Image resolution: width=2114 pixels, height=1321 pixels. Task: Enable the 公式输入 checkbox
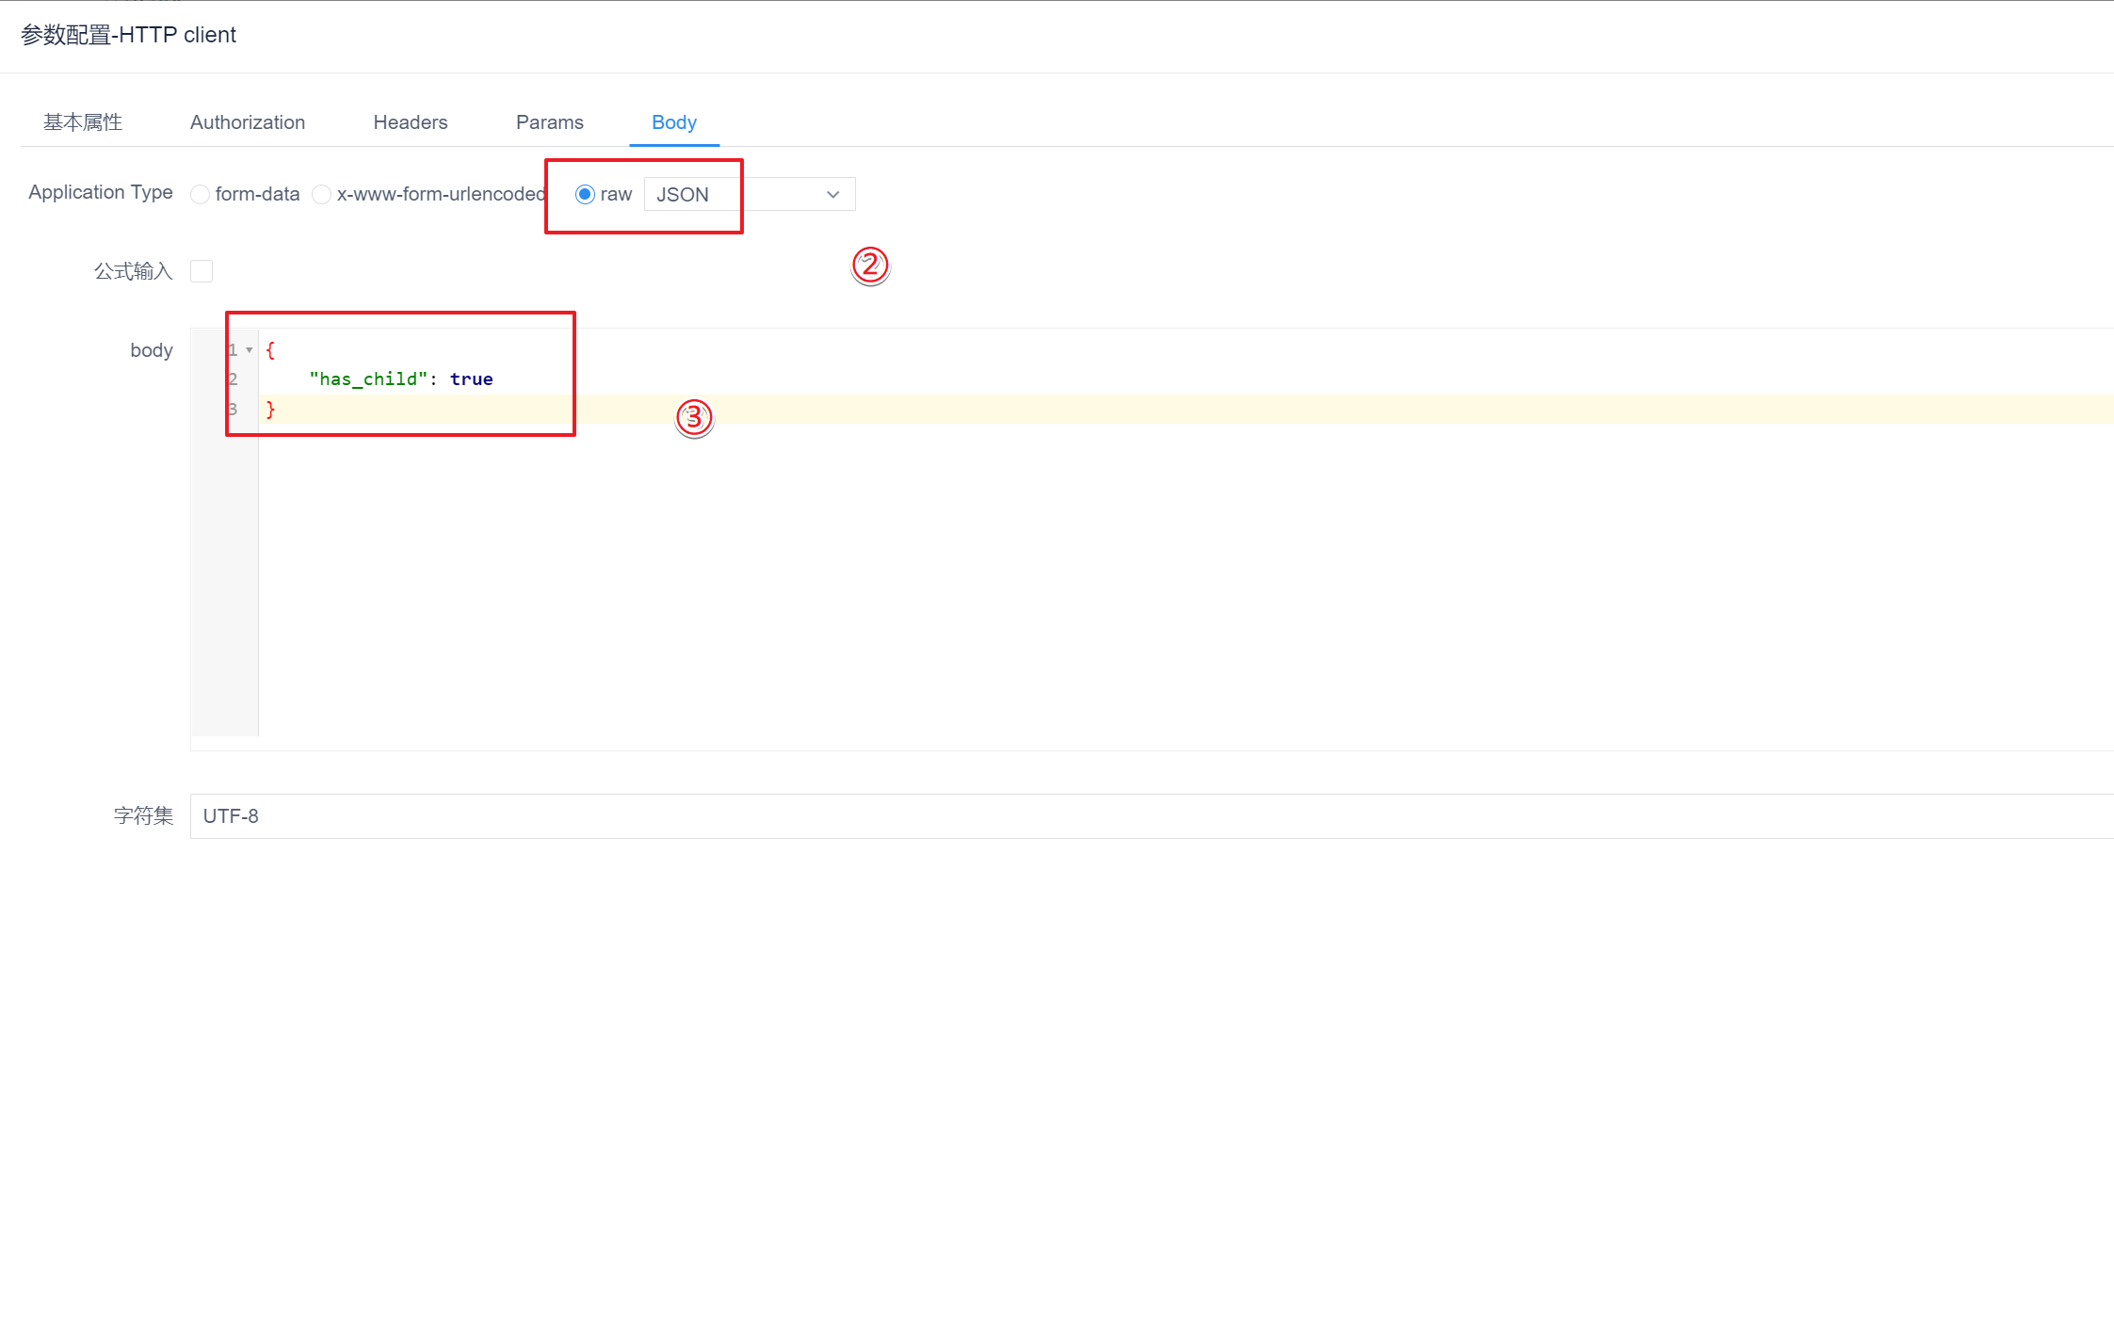(x=202, y=271)
